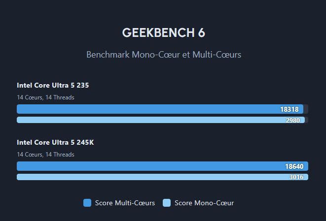This screenshot has height=221, width=326.
Task: Select the Ultra 5 245K multi-core bar
Action: tap(162, 166)
